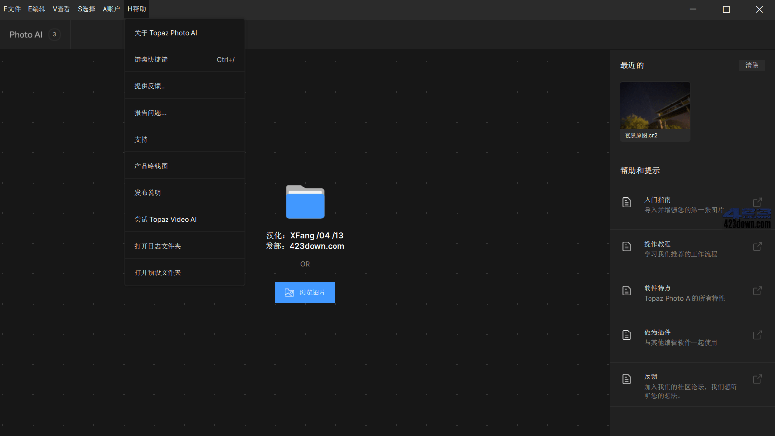This screenshot has width=775, height=436.
Task: Click the document icon beside 入门指南
Action: (627, 202)
